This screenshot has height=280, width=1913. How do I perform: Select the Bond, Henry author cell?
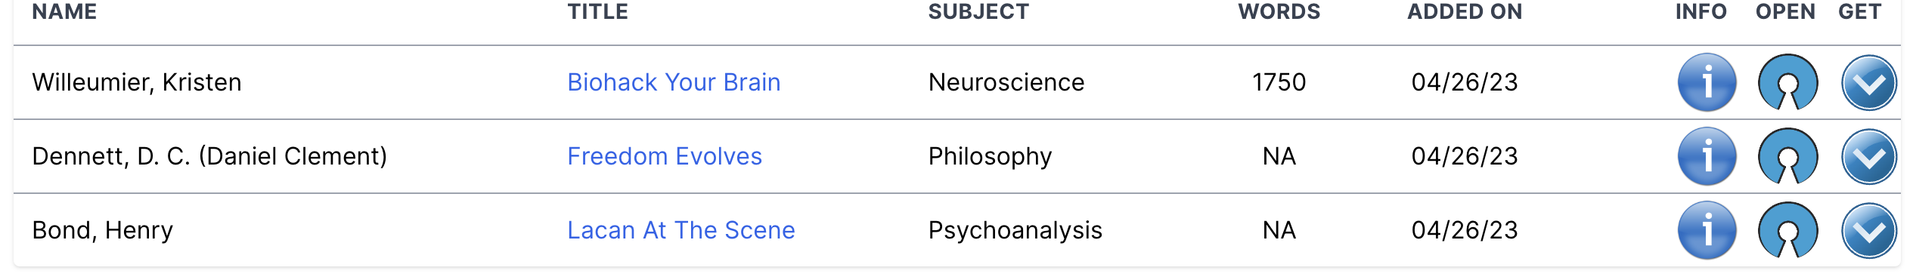(x=103, y=230)
